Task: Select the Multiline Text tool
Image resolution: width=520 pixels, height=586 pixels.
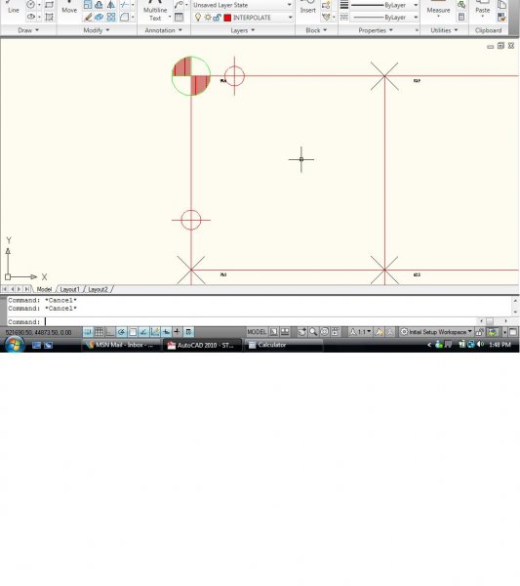Action: 155,11
